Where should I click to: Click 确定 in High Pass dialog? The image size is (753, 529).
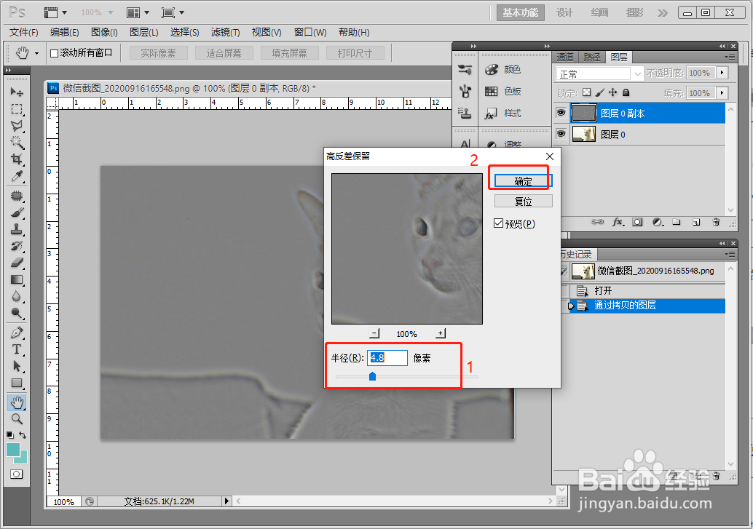coord(523,181)
